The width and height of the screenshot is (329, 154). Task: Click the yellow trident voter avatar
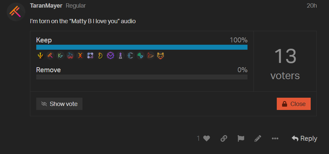(x=40, y=56)
